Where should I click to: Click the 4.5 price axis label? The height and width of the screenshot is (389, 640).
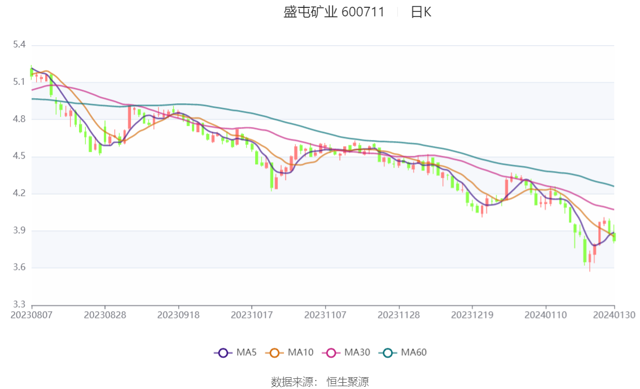point(19,156)
